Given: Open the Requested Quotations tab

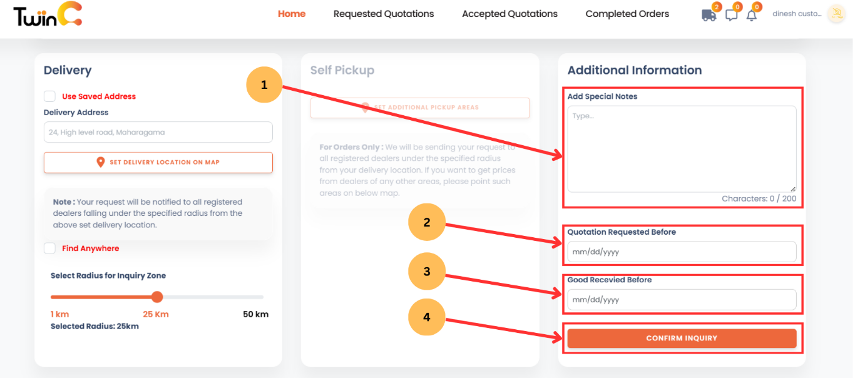Looking at the screenshot, I should coord(384,14).
